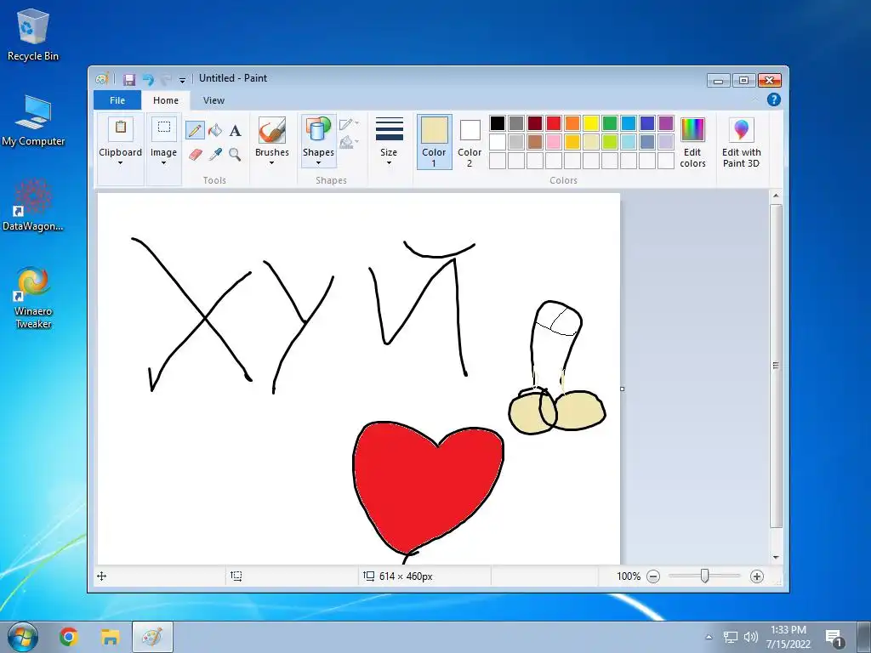
Task: Click the zoom out minus button
Action: click(x=653, y=576)
